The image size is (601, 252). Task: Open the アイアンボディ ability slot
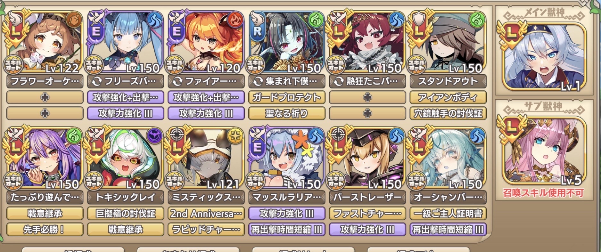tap(448, 97)
